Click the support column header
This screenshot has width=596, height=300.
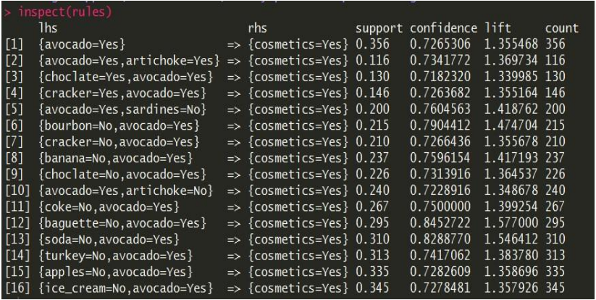tap(379, 29)
